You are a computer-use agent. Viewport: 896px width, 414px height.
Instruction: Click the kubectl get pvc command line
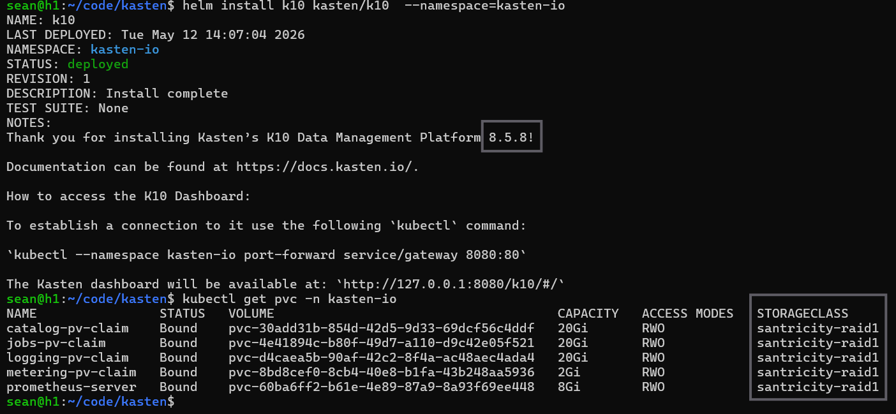pyautogui.click(x=290, y=299)
